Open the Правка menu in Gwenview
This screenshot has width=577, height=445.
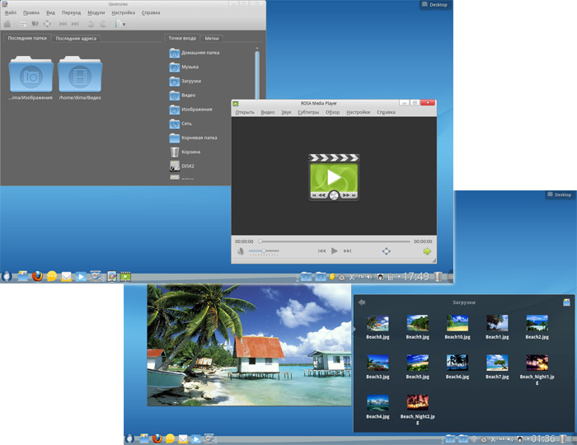point(31,12)
